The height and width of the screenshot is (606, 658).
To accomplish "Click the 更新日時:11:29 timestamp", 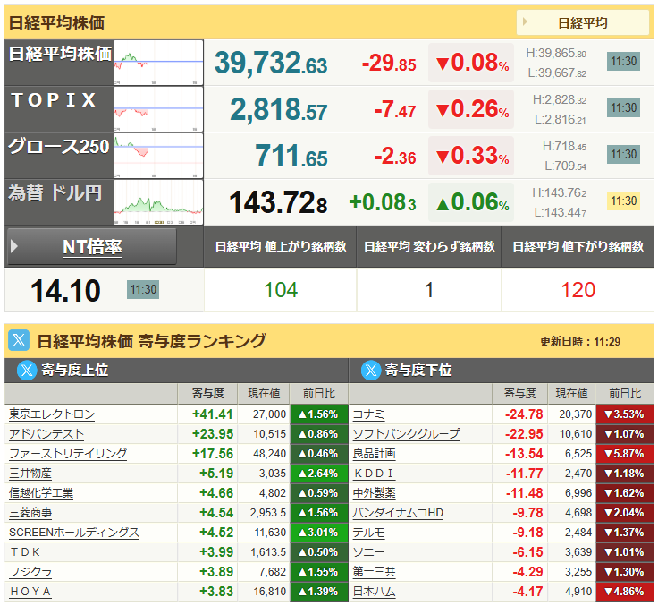I will pos(580,342).
